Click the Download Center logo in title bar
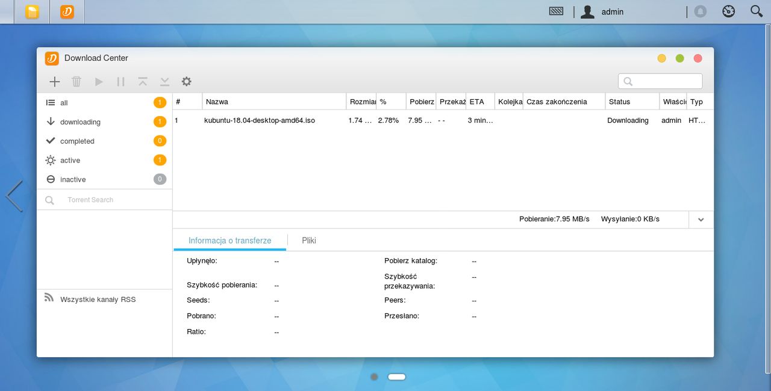771x391 pixels. click(x=52, y=58)
